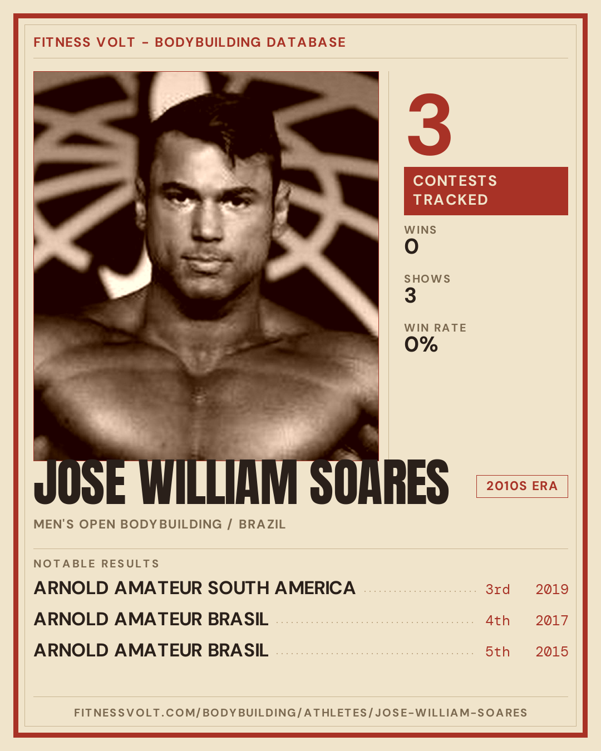
Task: Select the 2017 year entry
Action: coord(552,620)
